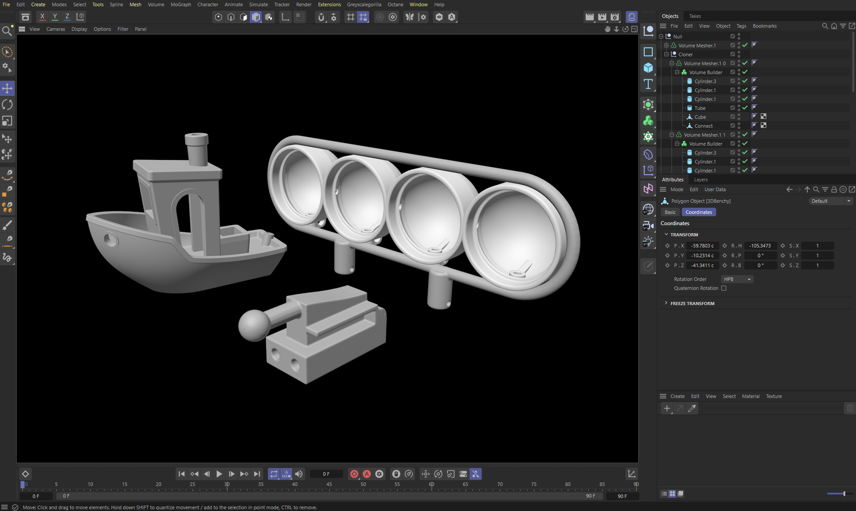Toggle X axis lock
Viewport: 856px width, 511px height.
(x=42, y=17)
